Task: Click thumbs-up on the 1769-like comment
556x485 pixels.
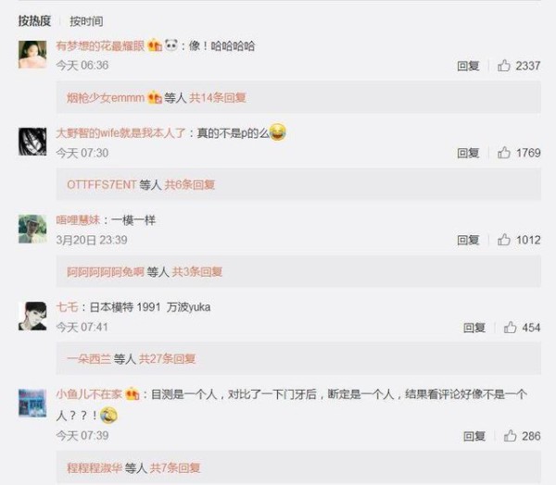Action: click(504, 153)
